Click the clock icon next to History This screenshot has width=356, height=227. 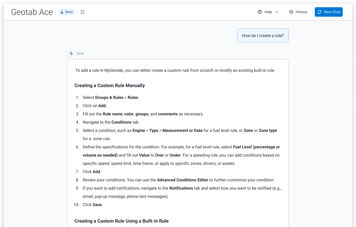290,12
